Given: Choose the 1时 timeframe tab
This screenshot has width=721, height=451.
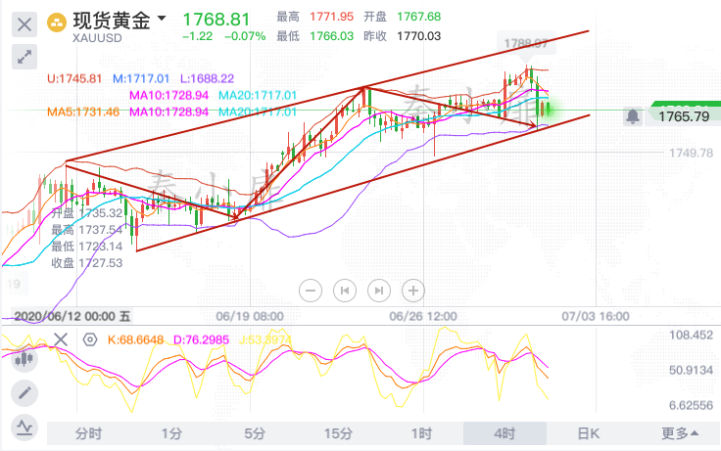Looking at the screenshot, I should pyautogui.click(x=421, y=433).
